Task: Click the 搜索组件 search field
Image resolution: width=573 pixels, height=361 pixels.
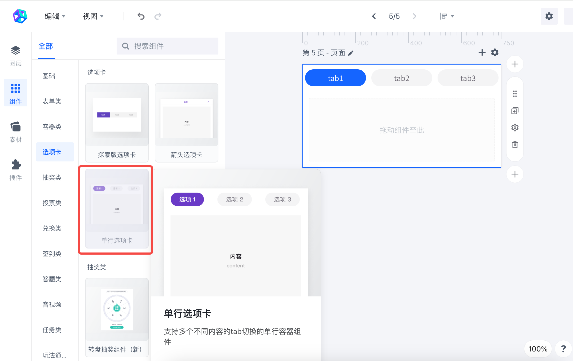Action: coord(168,46)
